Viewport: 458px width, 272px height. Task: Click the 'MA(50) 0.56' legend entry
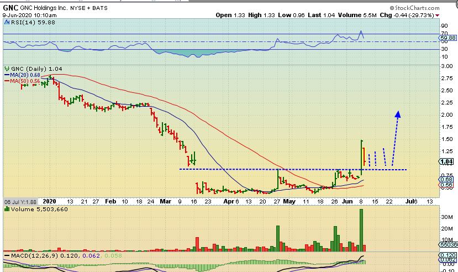(x=25, y=81)
